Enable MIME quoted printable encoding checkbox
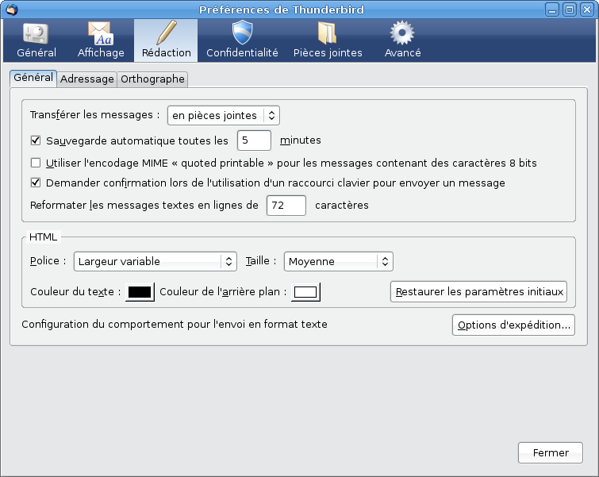Viewport: 599px width, 477px height. [x=36, y=163]
